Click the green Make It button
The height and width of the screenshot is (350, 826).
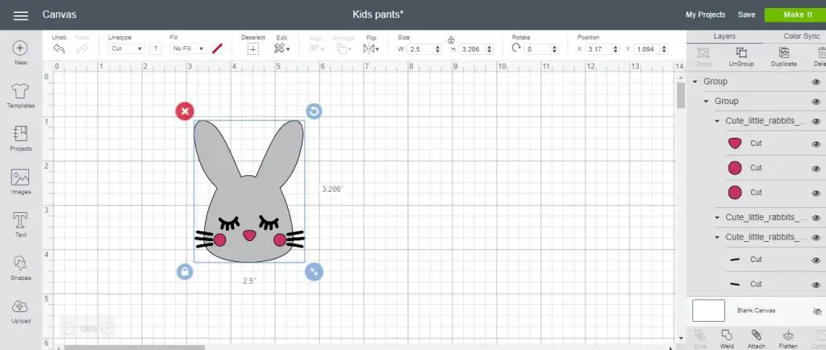pos(797,15)
